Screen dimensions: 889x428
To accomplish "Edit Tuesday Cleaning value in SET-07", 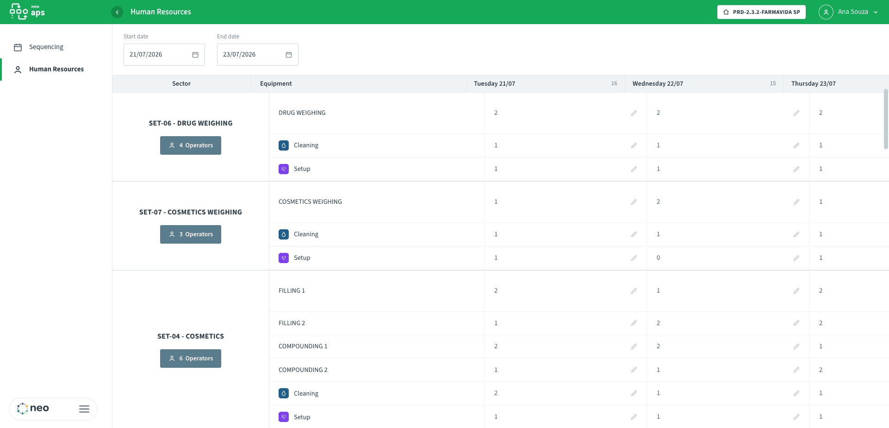I will coord(634,234).
